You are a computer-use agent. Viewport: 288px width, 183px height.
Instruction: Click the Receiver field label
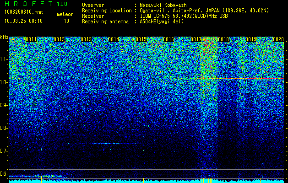[93, 16]
